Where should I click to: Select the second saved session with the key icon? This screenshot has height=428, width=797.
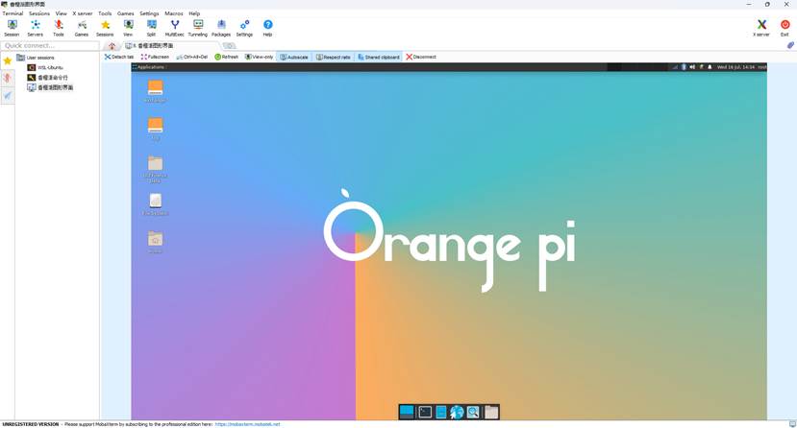click(x=47, y=78)
